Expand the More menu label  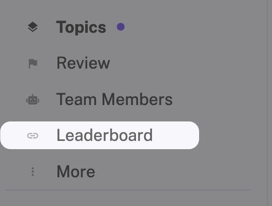point(76,172)
